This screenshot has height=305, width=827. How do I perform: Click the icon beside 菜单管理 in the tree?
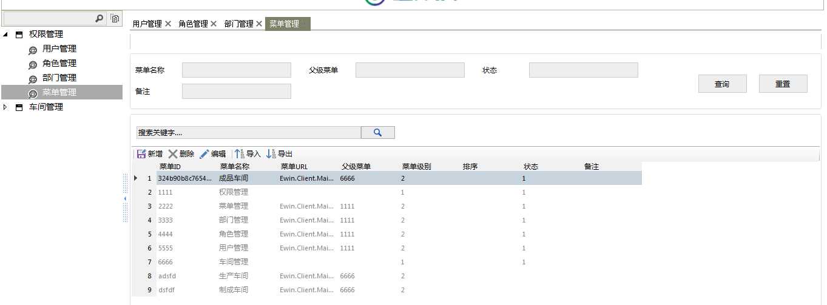pyautogui.click(x=33, y=93)
